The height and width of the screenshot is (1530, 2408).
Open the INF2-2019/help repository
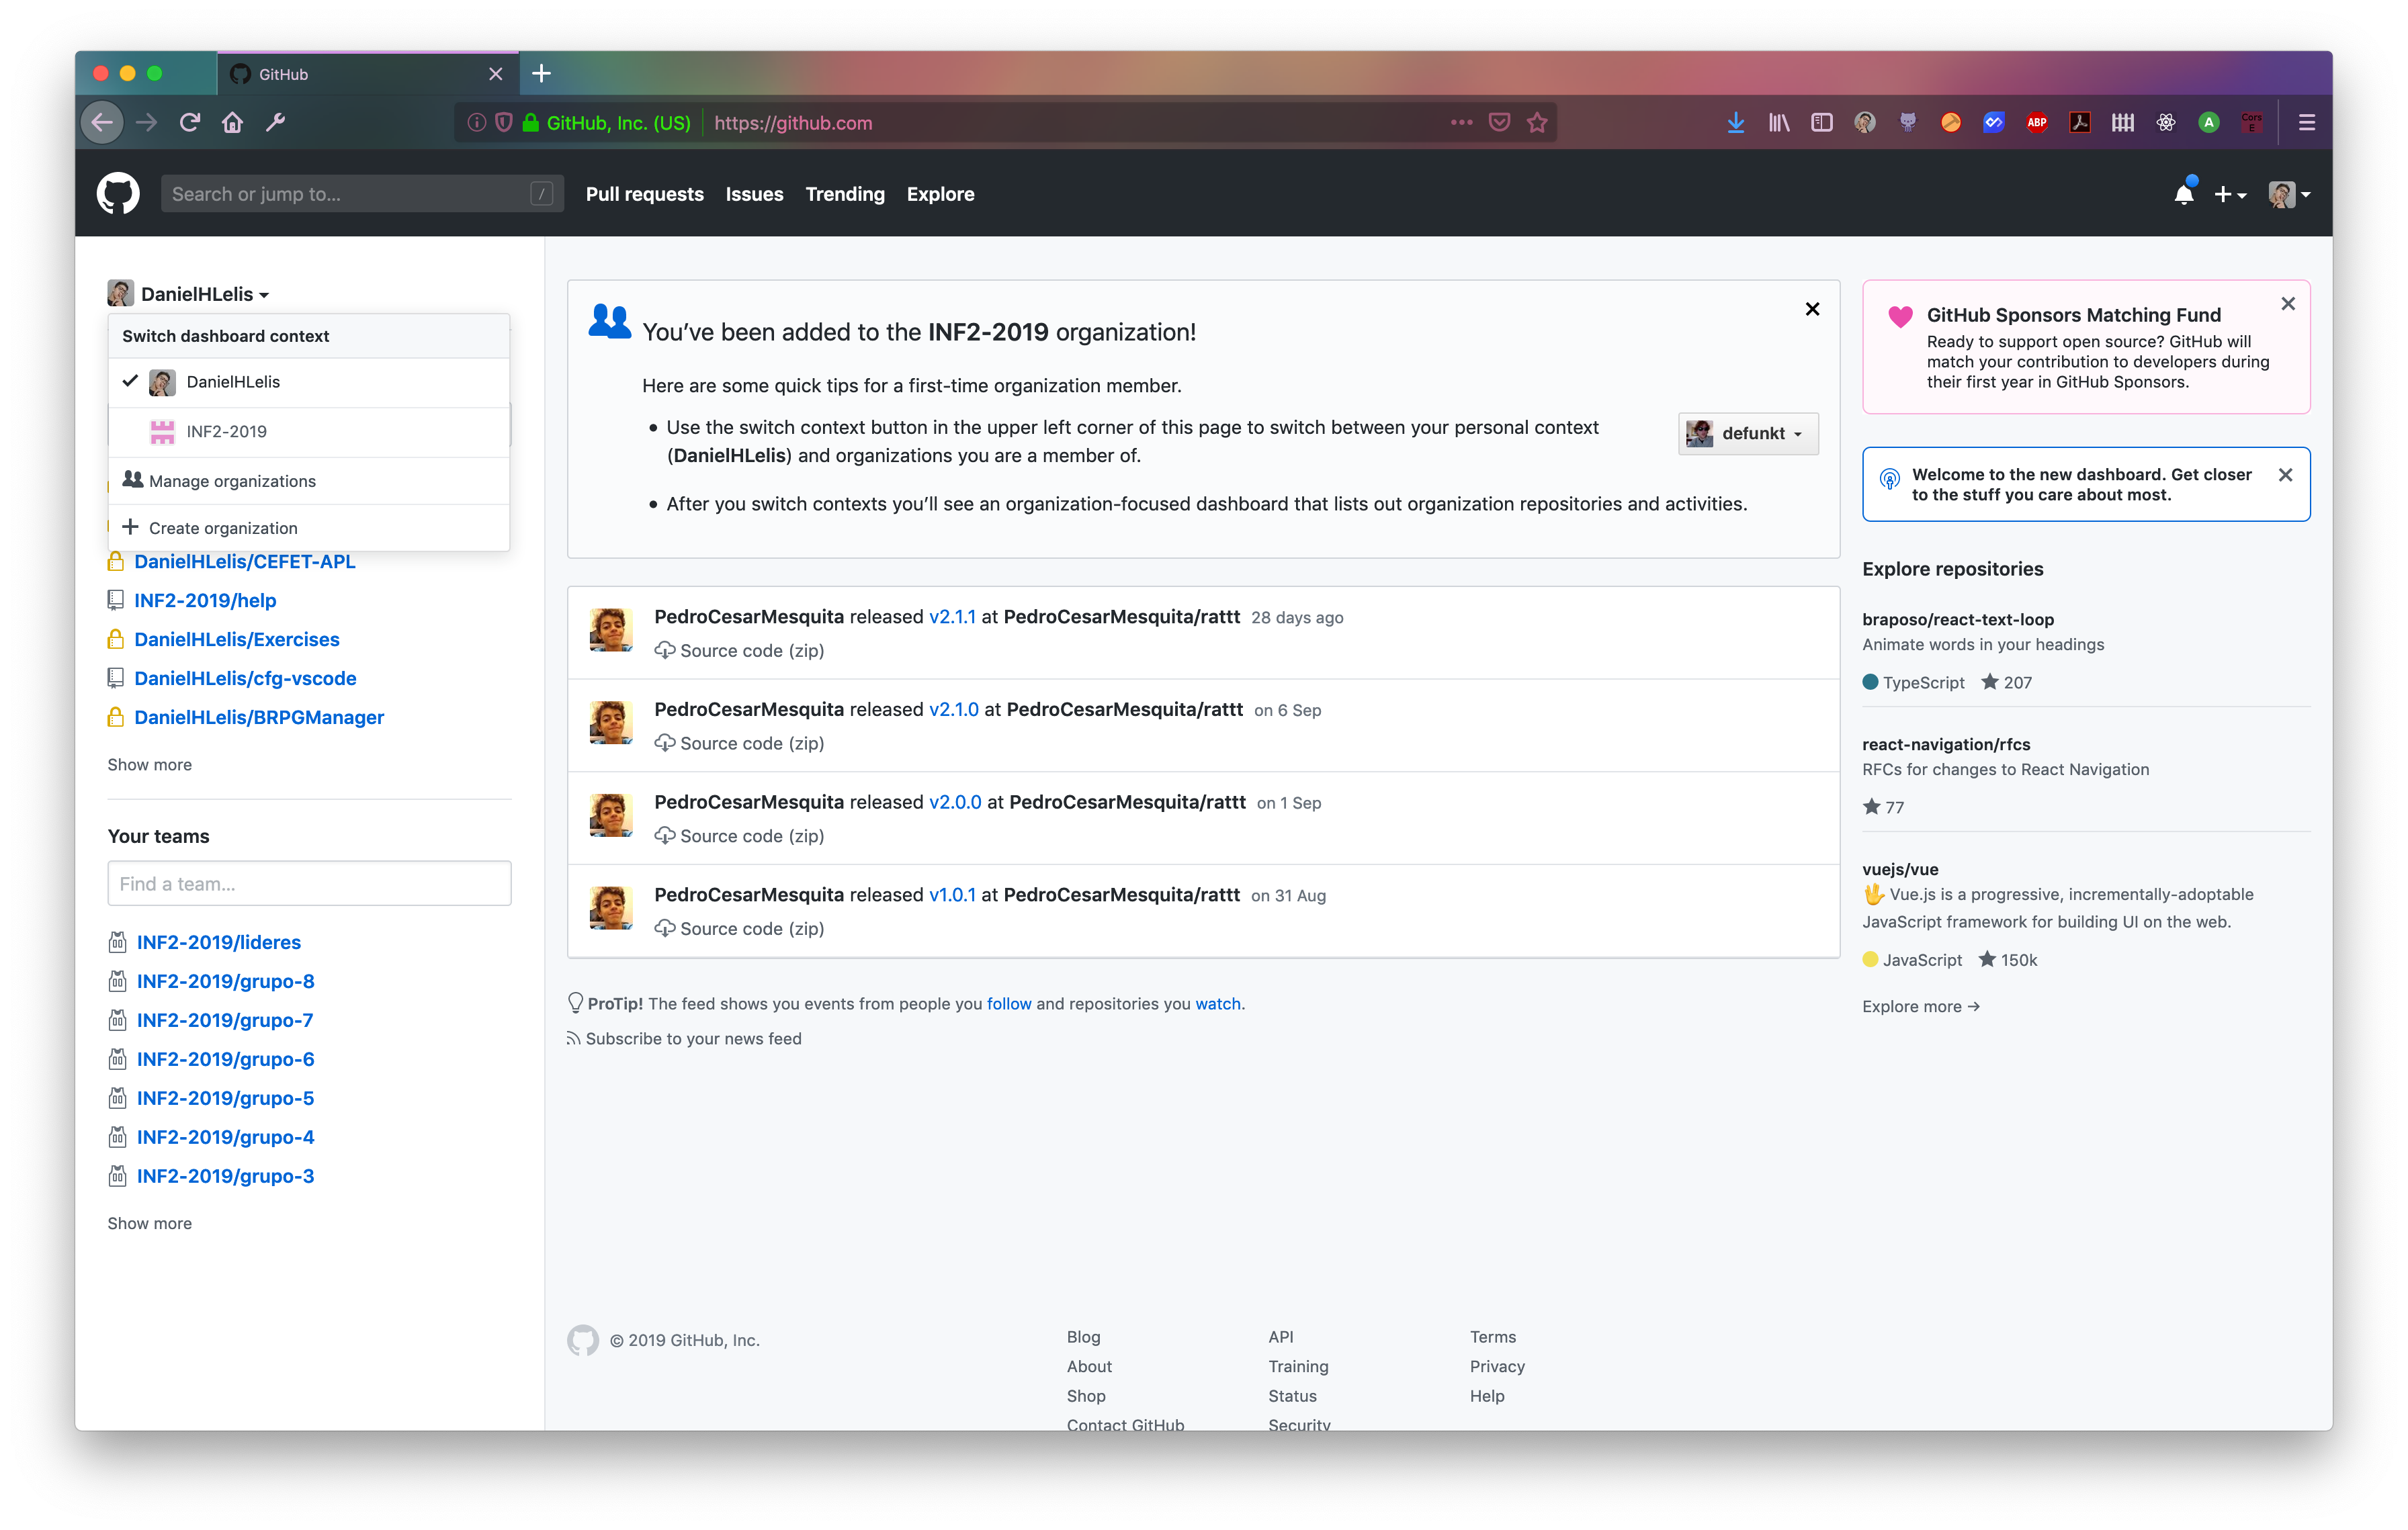point(205,600)
